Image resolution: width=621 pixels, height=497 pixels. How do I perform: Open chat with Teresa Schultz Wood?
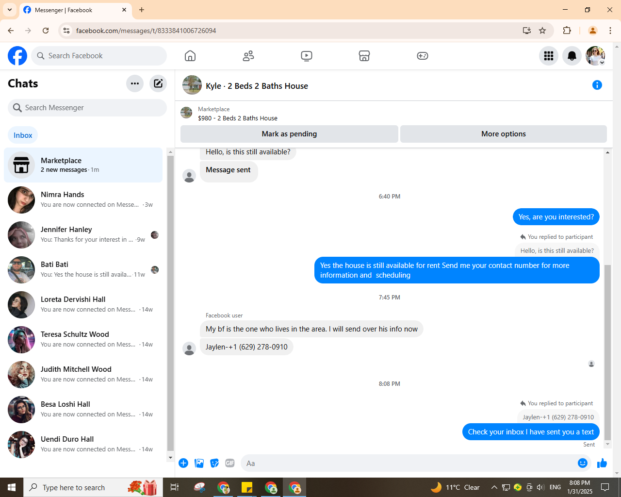pyautogui.click(x=83, y=340)
